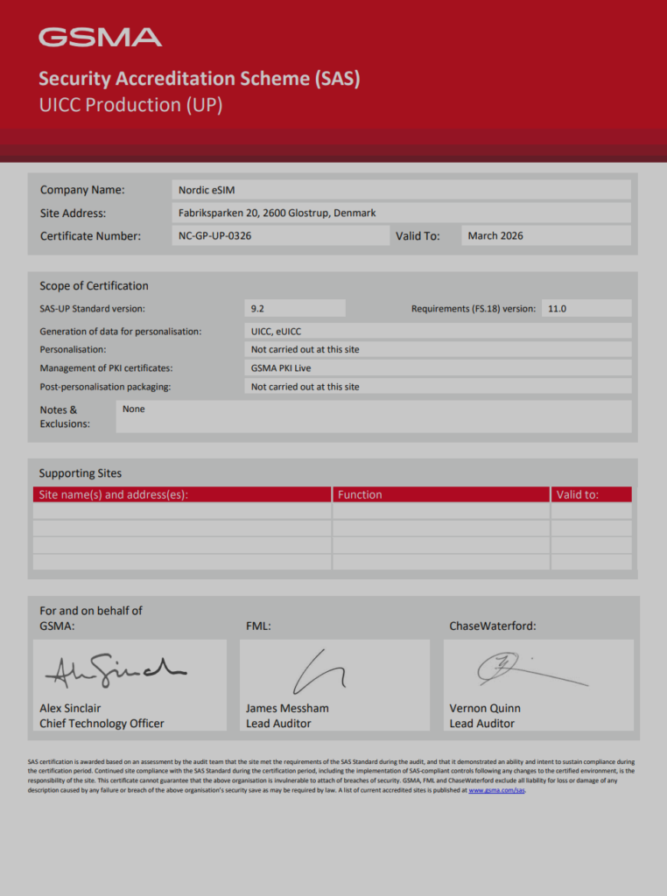Viewport: 667px width, 896px height.
Task: Click the name James Messham
Action: tap(287, 708)
